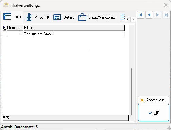This screenshot has width=171, height=130.
Task: Switch to the Shop/Marktplatz tab
Action: pos(97,17)
